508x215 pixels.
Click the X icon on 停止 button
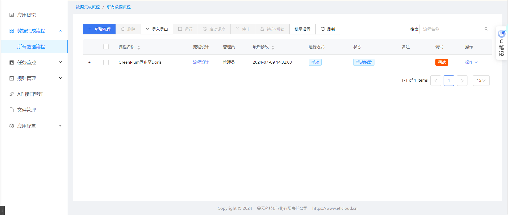point(237,29)
